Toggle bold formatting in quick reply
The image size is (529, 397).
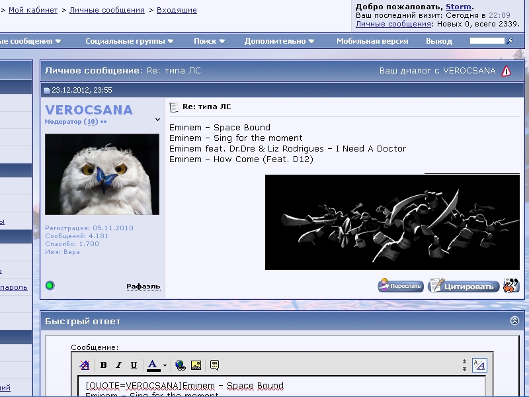(104, 365)
